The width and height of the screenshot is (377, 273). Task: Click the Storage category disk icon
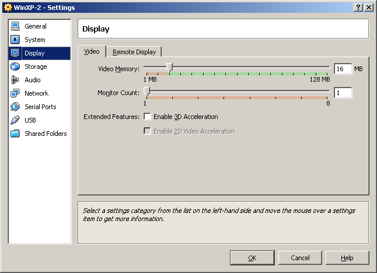[x=15, y=66]
